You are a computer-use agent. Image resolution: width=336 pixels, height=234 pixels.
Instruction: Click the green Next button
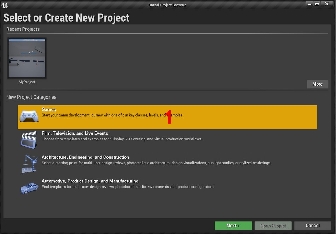(233, 226)
